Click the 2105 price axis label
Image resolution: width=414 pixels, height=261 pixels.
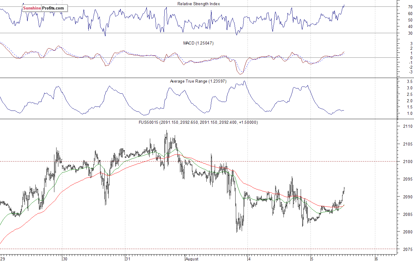tap(407, 144)
